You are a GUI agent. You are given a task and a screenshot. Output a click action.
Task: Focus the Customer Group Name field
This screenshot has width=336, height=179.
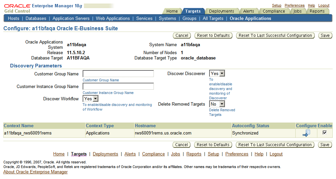[118, 74]
